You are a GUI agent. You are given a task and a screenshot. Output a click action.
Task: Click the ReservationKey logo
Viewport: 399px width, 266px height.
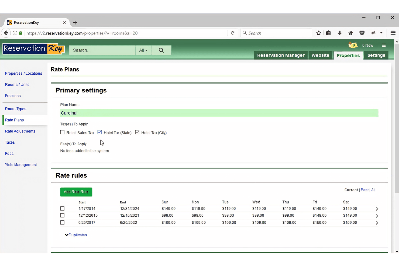click(x=33, y=49)
